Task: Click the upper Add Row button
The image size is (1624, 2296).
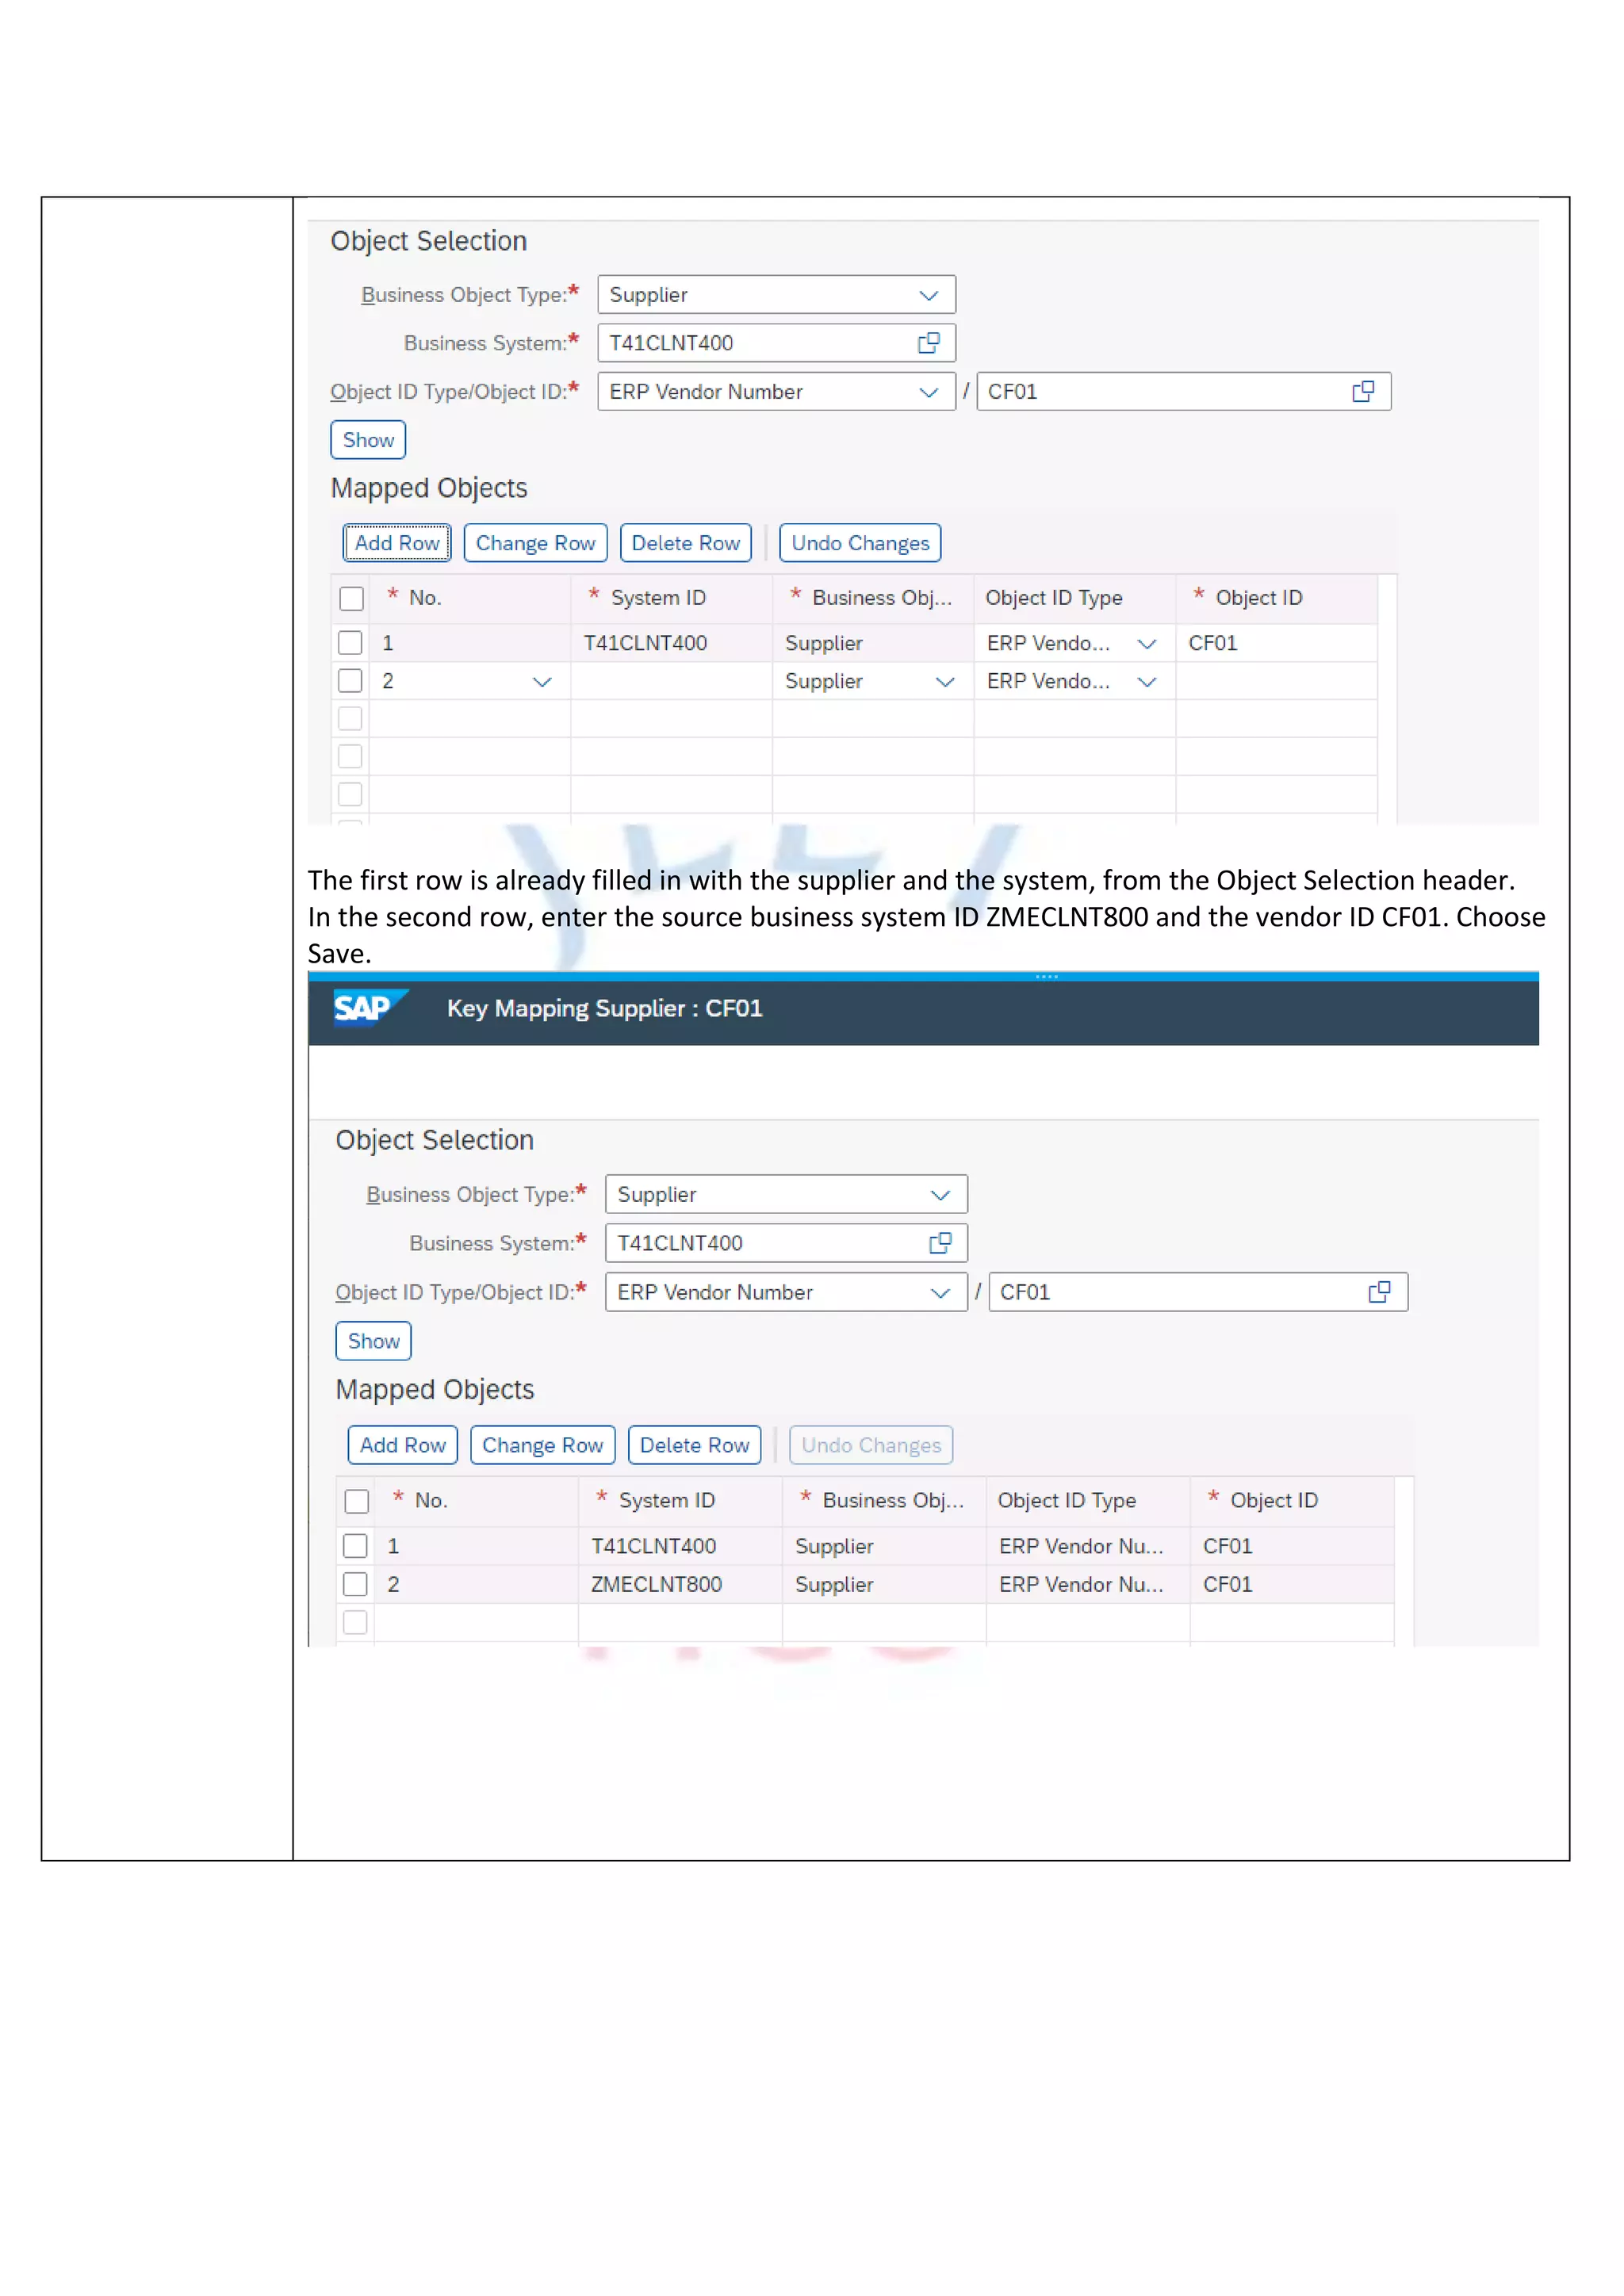Action: (x=397, y=543)
